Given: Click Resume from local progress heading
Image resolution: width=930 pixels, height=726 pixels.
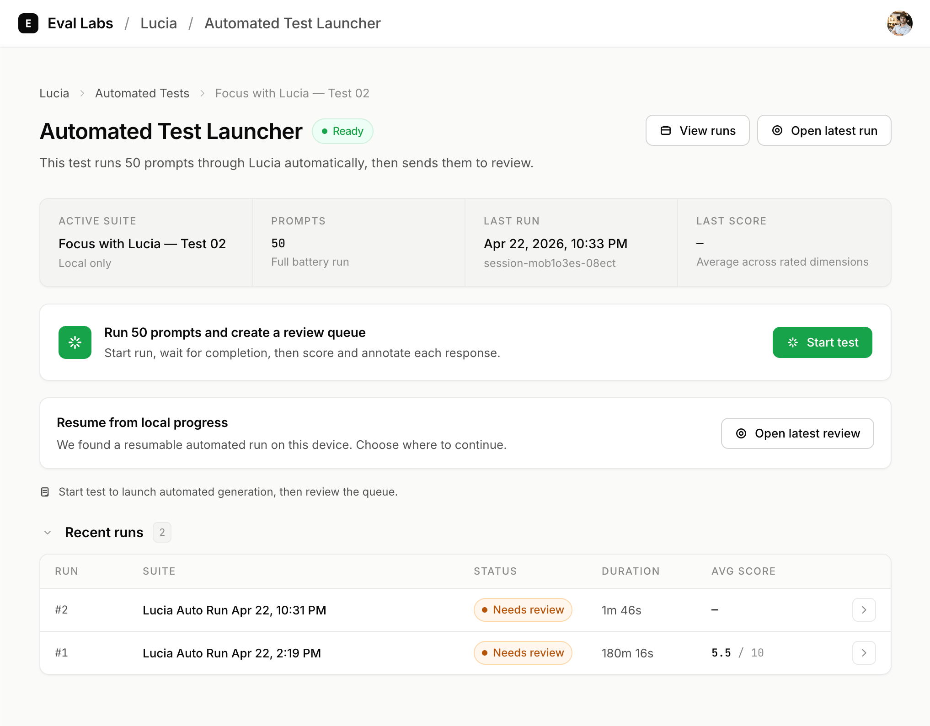Looking at the screenshot, I should tap(142, 423).
